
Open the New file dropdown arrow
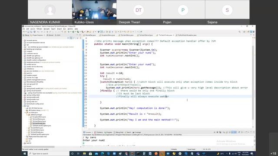pos(26,32)
